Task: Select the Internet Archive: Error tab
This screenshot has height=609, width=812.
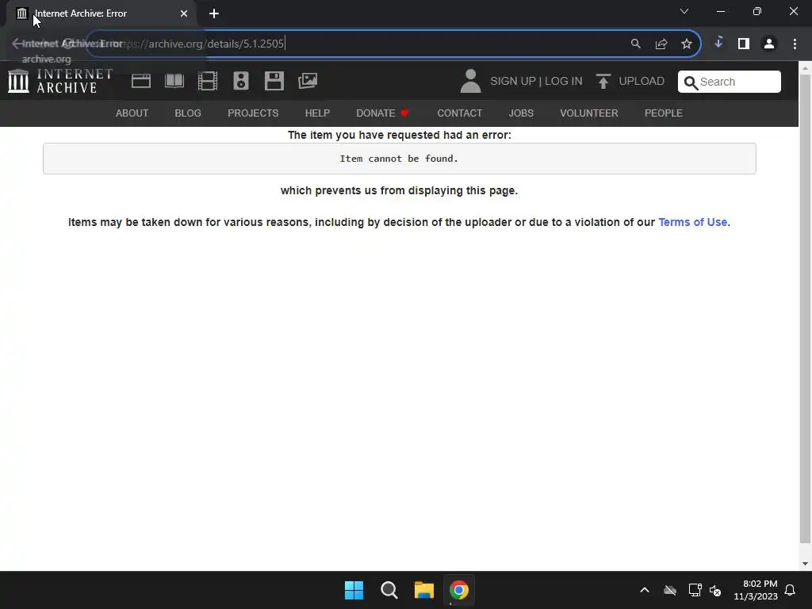Action: point(102,13)
